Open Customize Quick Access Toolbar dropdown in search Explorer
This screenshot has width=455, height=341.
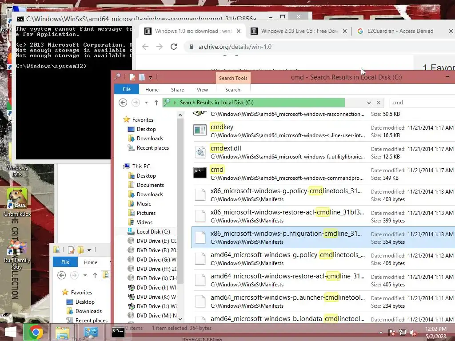(150, 77)
